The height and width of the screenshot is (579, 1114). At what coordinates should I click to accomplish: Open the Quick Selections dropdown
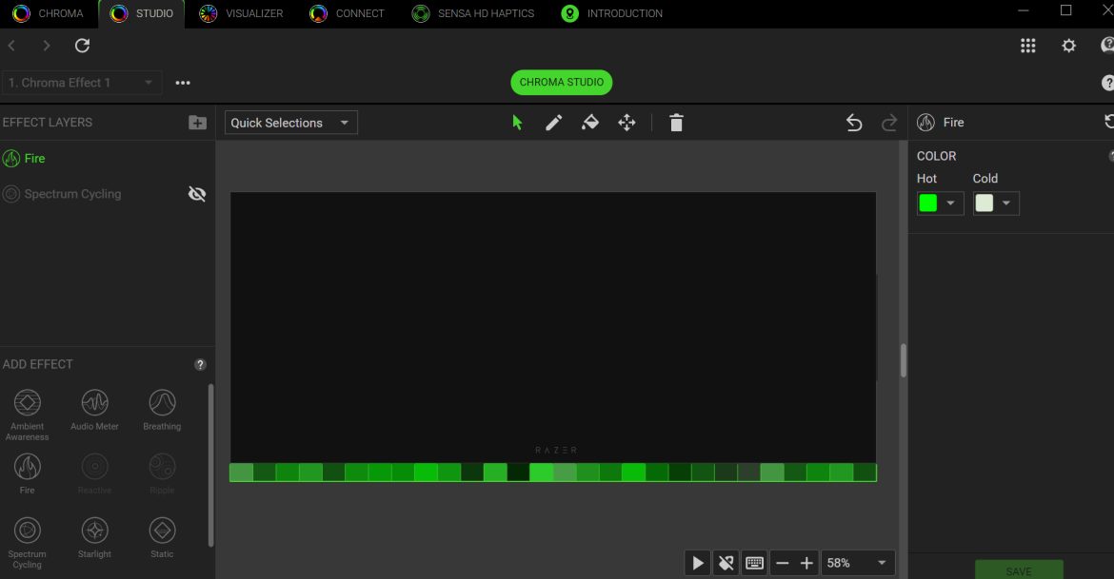[291, 123]
